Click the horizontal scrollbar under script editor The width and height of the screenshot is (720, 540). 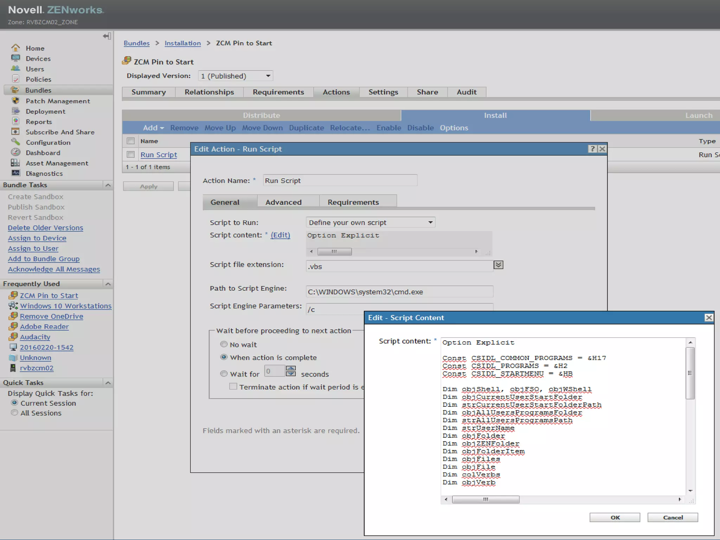pos(562,499)
